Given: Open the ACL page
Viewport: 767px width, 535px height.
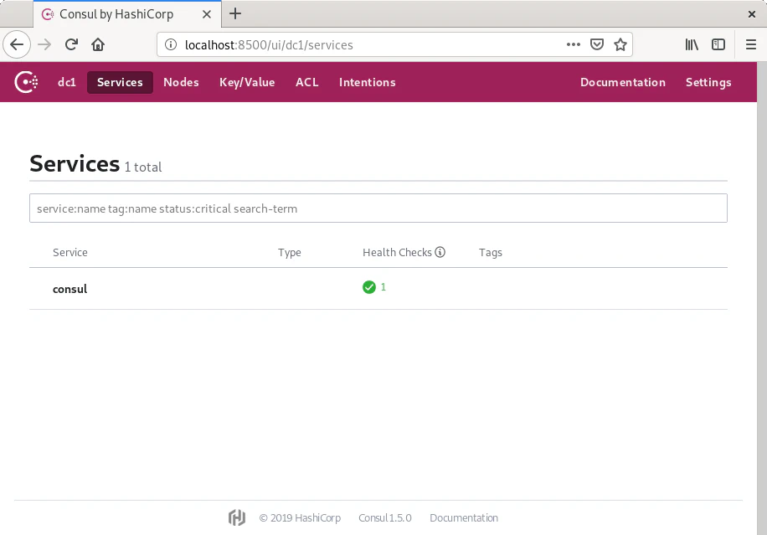Looking at the screenshot, I should tap(307, 82).
